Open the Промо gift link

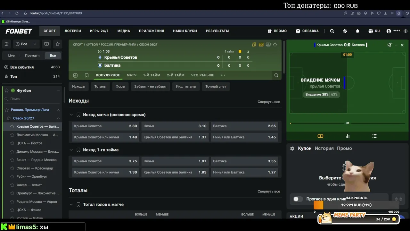[x=277, y=31]
